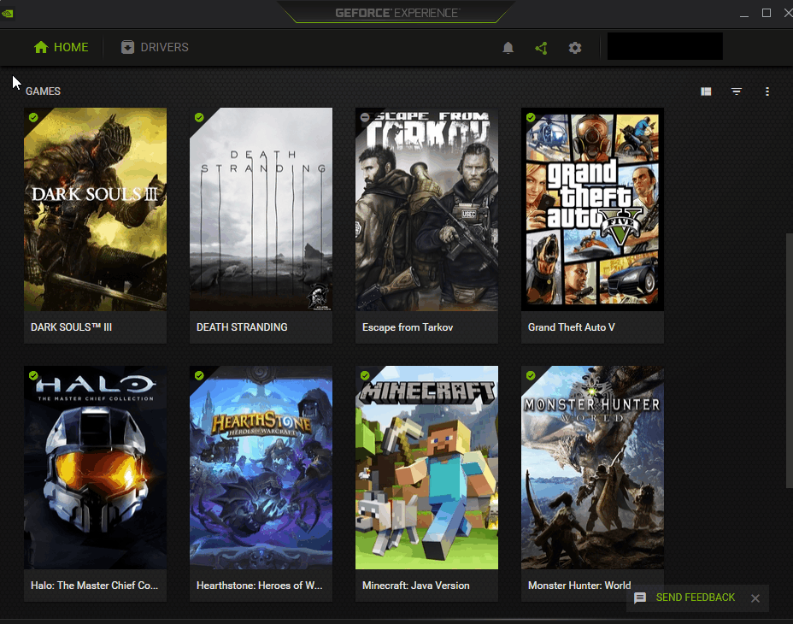Click the optimized checkmark on Grand Theft Auto V

tap(530, 118)
